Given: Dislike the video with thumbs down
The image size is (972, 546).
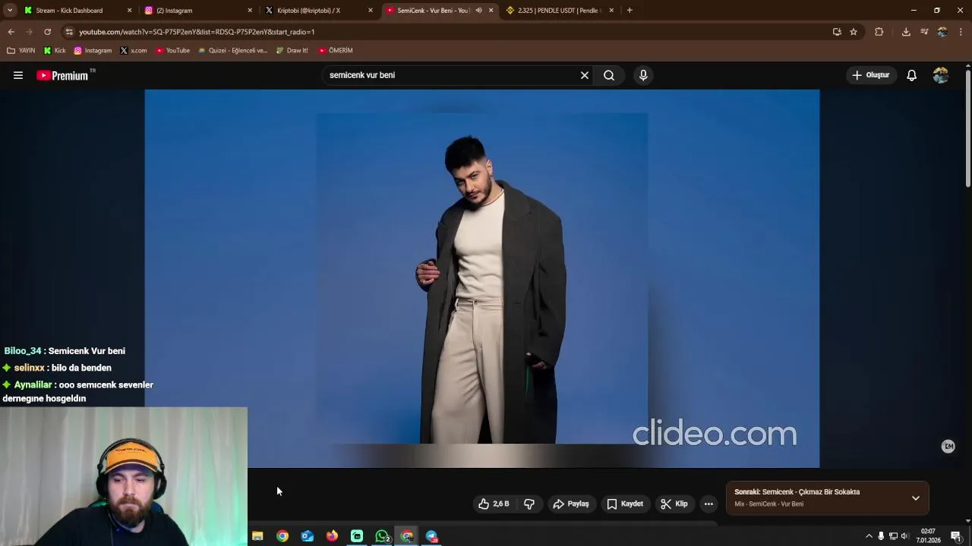Looking at the screenshot, I should coord(529,504).
